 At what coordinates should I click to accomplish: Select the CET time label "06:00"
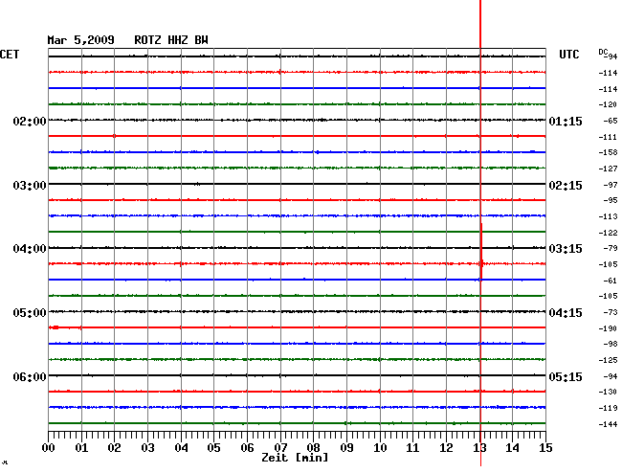30,376
